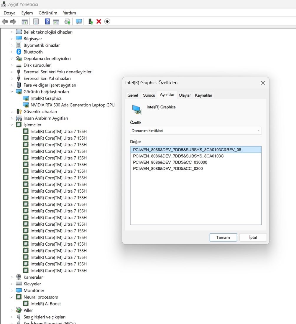This screenshot has width=296, height=324.
Task: Click the Fare ve diğer işaret aygıtları mouse icon
Action: 19,85
